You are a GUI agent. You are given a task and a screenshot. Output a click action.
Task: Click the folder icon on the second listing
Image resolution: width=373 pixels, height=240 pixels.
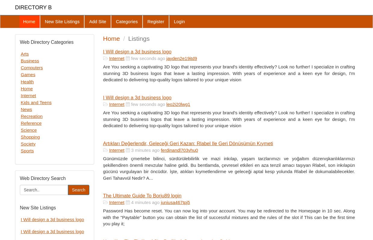tap(106, 104)
